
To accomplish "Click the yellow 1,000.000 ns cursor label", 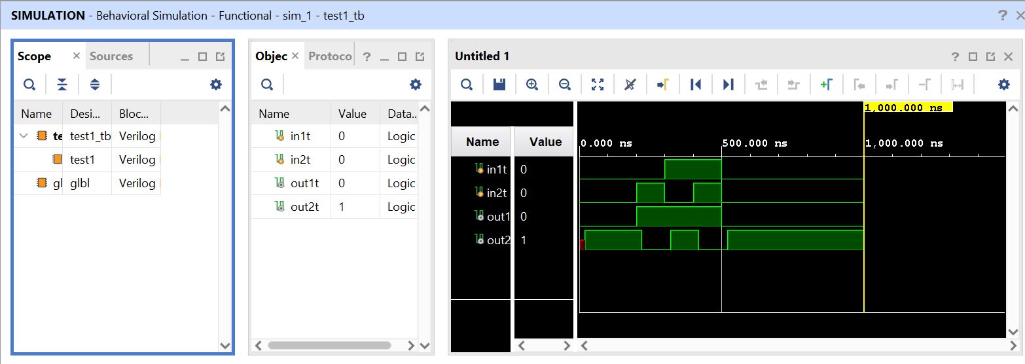I will [908, 108].
